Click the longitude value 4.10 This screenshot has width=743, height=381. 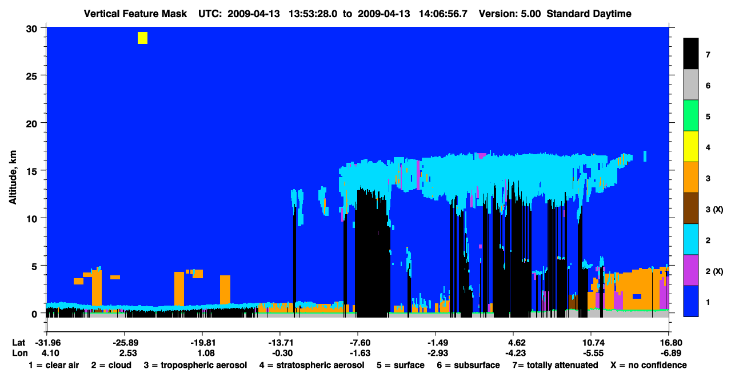coord(51,353)
